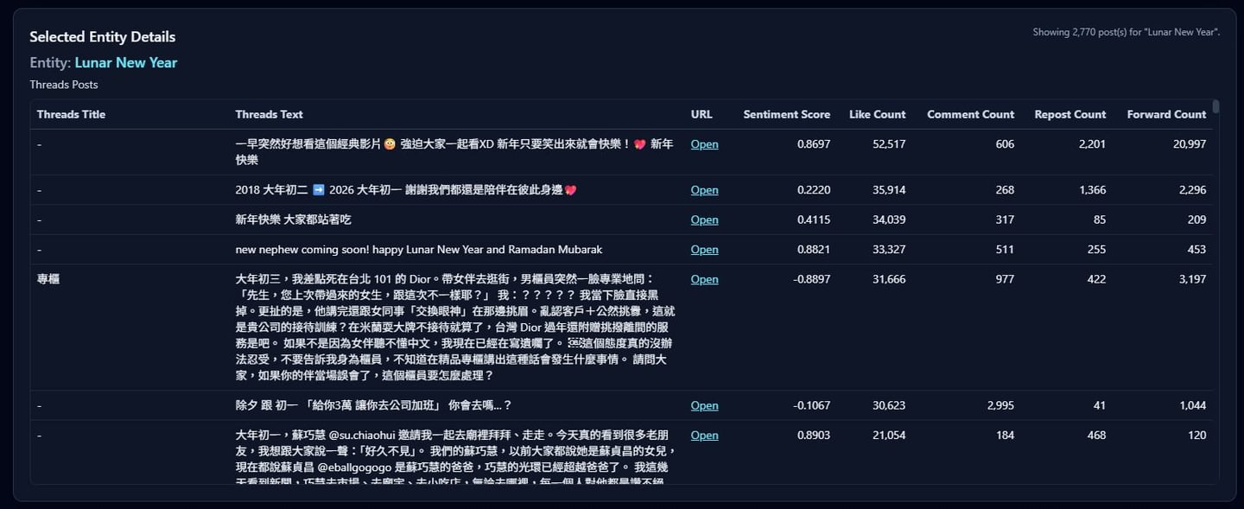Click the Selected Entity Details heading
The image size is (1244, 509).
(x=103, y=37)
